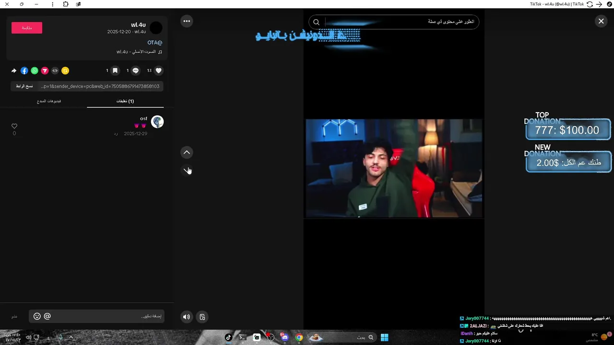Viewport: 614px width, 345px height.
Task: Open the comments bubble icon
Action: pyautogui.click(x=136, y=70)
